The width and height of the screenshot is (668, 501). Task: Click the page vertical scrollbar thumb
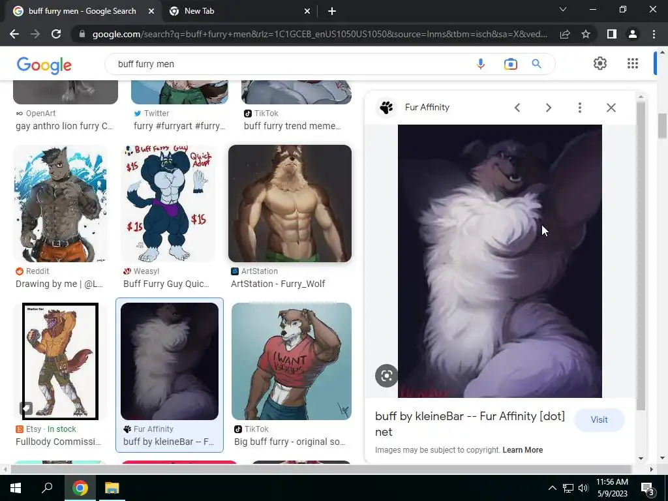click(x=662, y=126)
